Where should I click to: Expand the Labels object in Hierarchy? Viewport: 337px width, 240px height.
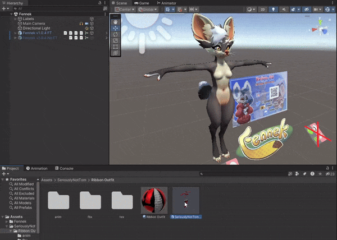(15, 19)
